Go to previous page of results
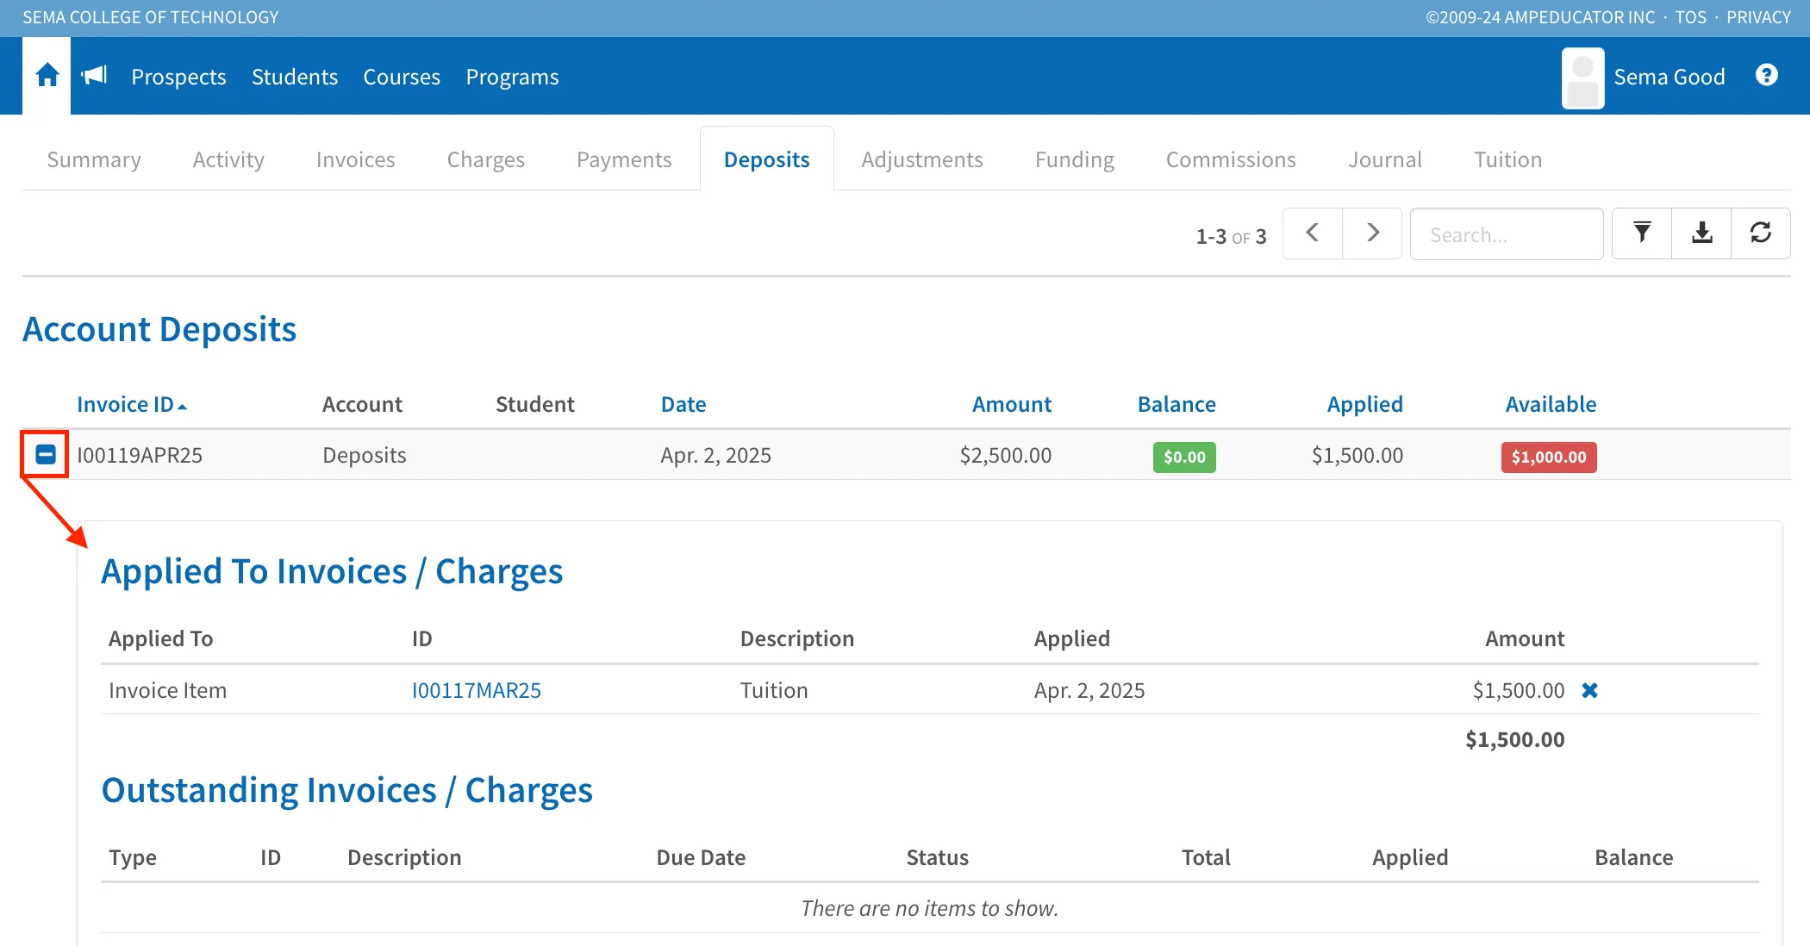 point(1313,233)
